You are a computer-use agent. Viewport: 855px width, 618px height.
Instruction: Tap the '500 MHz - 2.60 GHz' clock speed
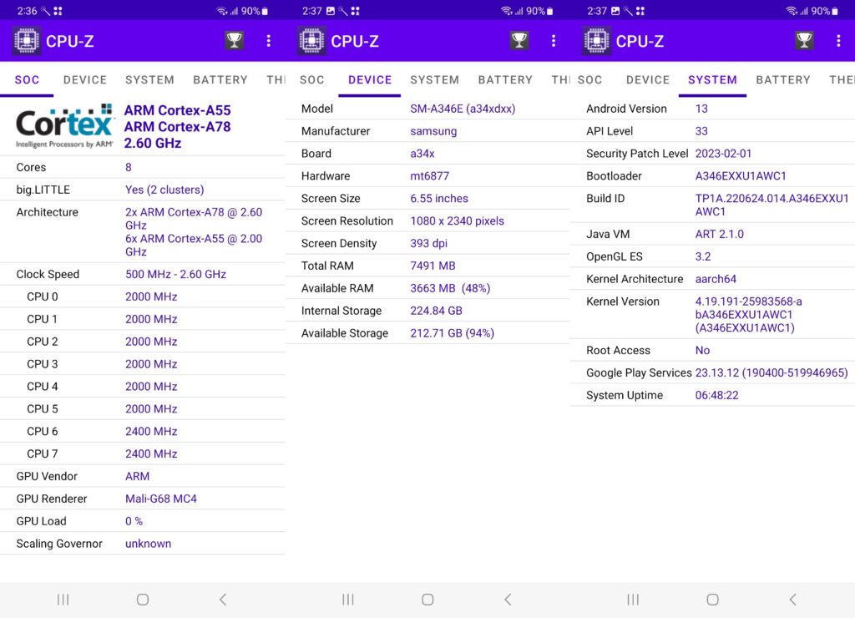[175, 275]
